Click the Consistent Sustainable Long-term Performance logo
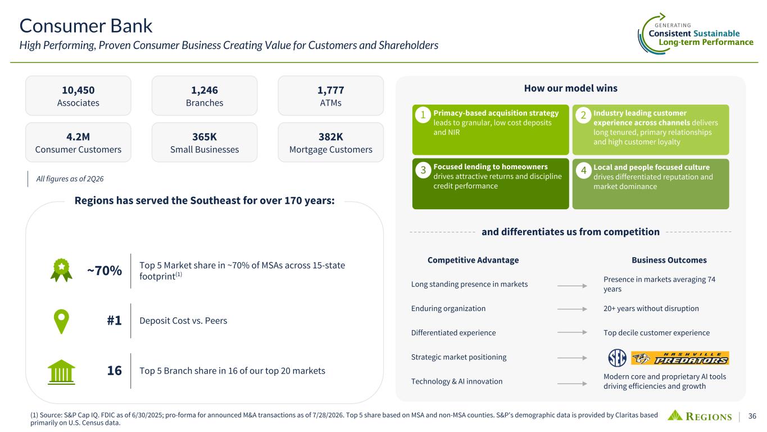 click(x=696, y=34)
